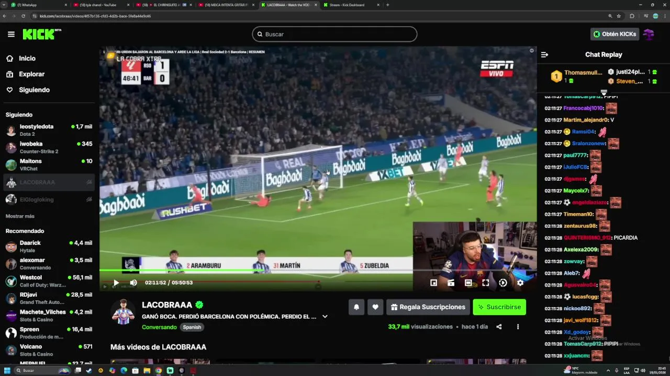
Task: Open top gifter Thomasmull in the leaderboard
Action: 577,76
